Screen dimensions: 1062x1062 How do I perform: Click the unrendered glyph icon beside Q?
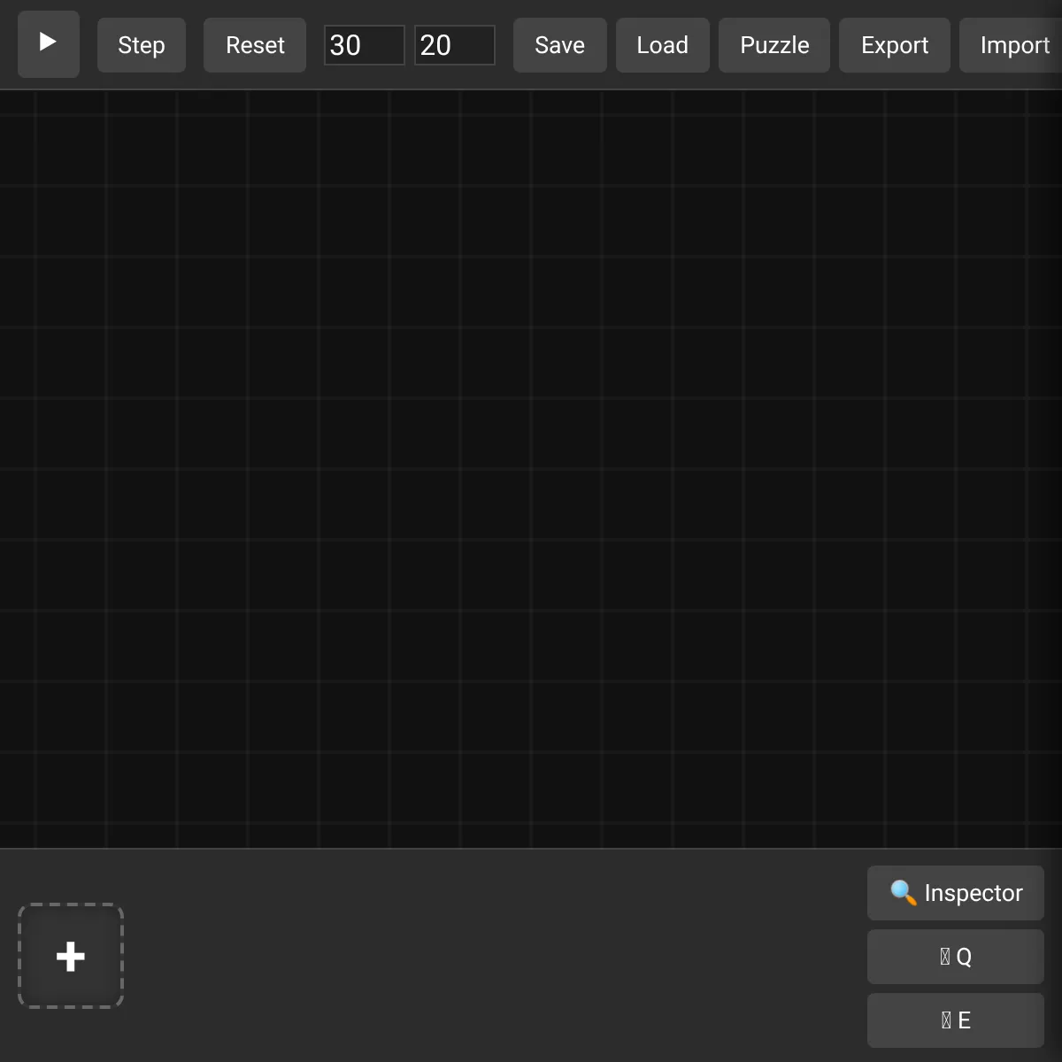pos(945,957)
